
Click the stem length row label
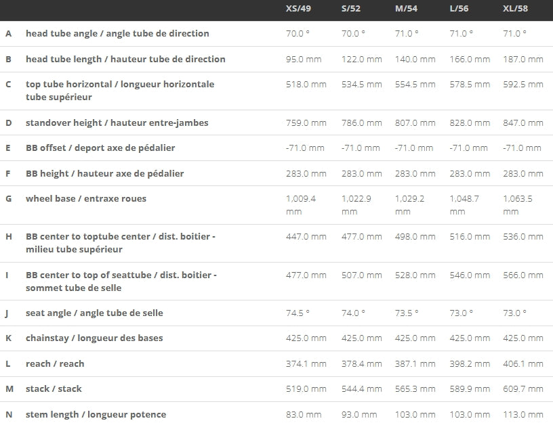pos(96,415)
